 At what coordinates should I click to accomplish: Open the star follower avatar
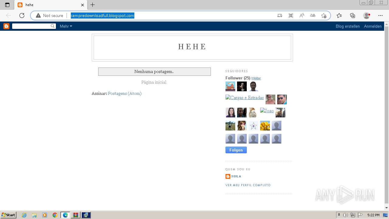(x=253, y=126)
